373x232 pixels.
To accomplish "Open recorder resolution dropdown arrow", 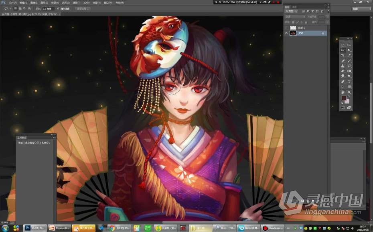I will click(x=261, y=2).
